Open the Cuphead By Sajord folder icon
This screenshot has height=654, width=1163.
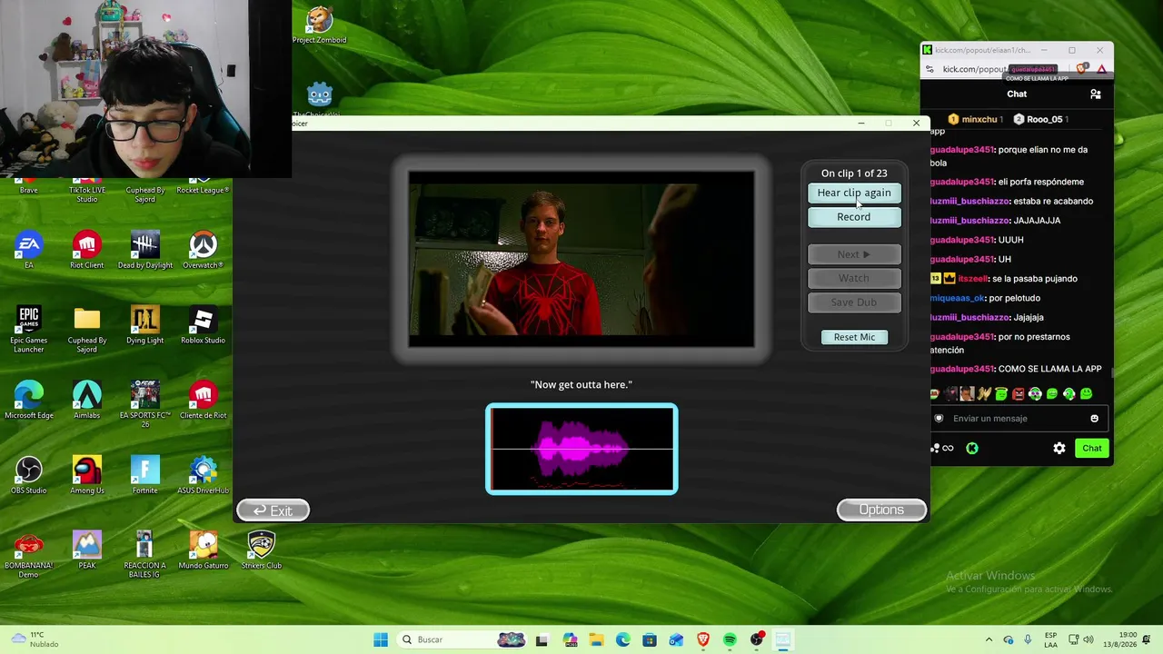coord(87,330)
